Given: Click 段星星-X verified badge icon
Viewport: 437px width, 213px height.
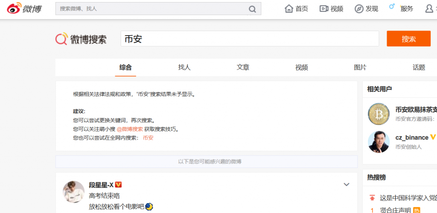Looking at the screenshot, I should tap(119, 185).
